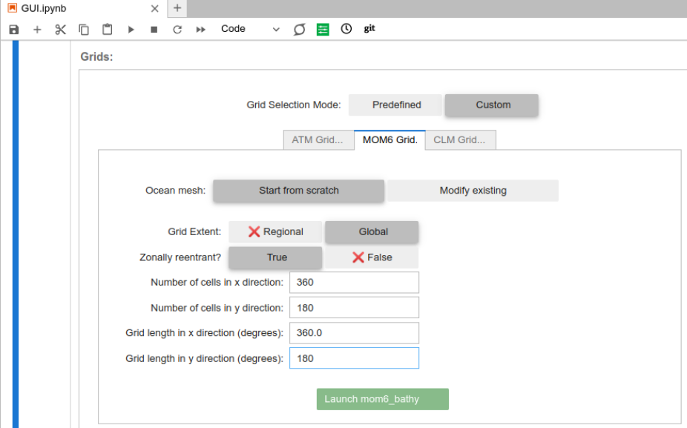Click the git toolbar button
687x428 pixels.
tap(369, 29)
